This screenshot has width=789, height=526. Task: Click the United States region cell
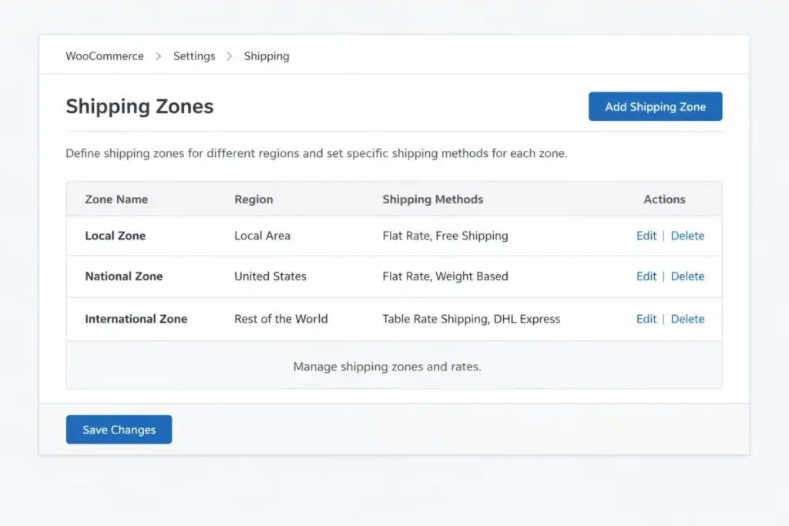270,276
